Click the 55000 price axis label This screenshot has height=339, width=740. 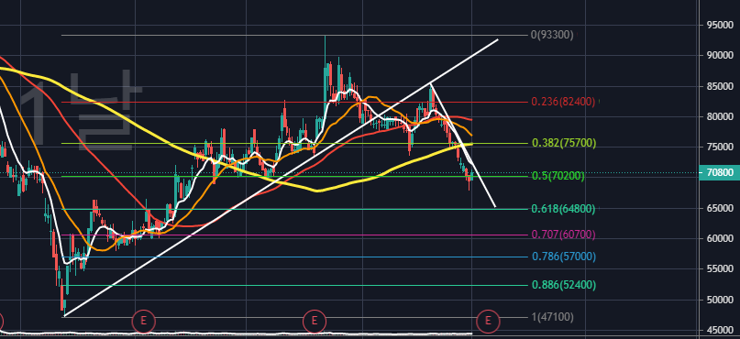pos(720,269)
